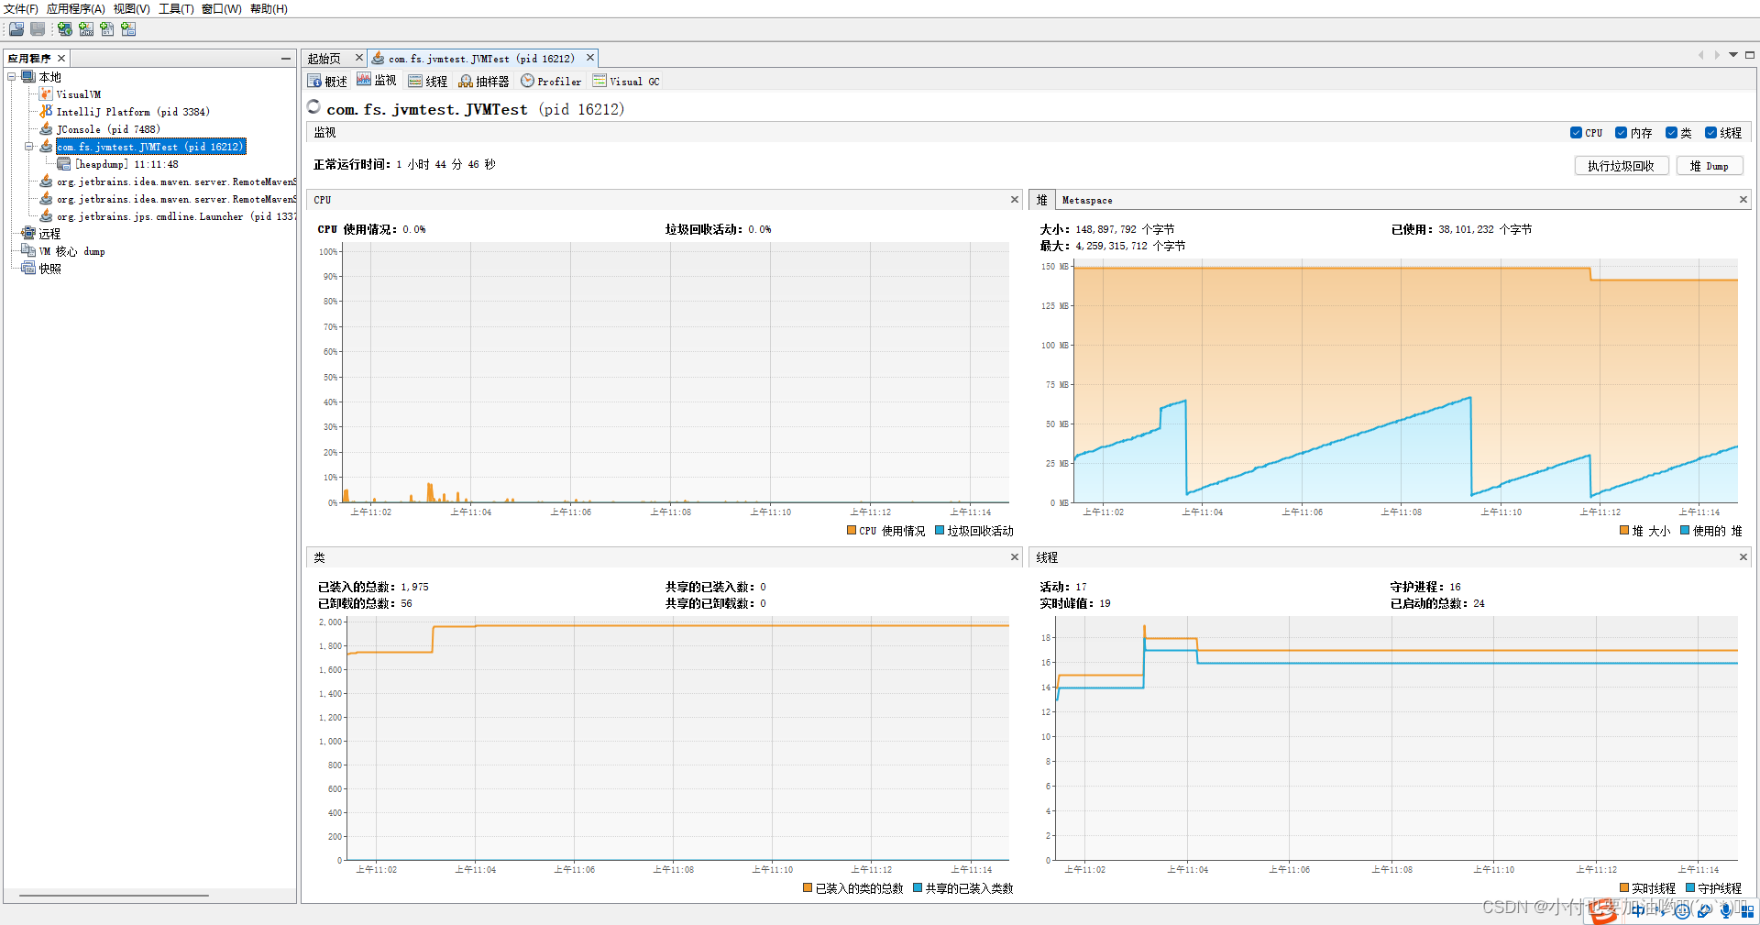
Task: Click the Sogou input method logo
Action: click(x=1604, y=911)
